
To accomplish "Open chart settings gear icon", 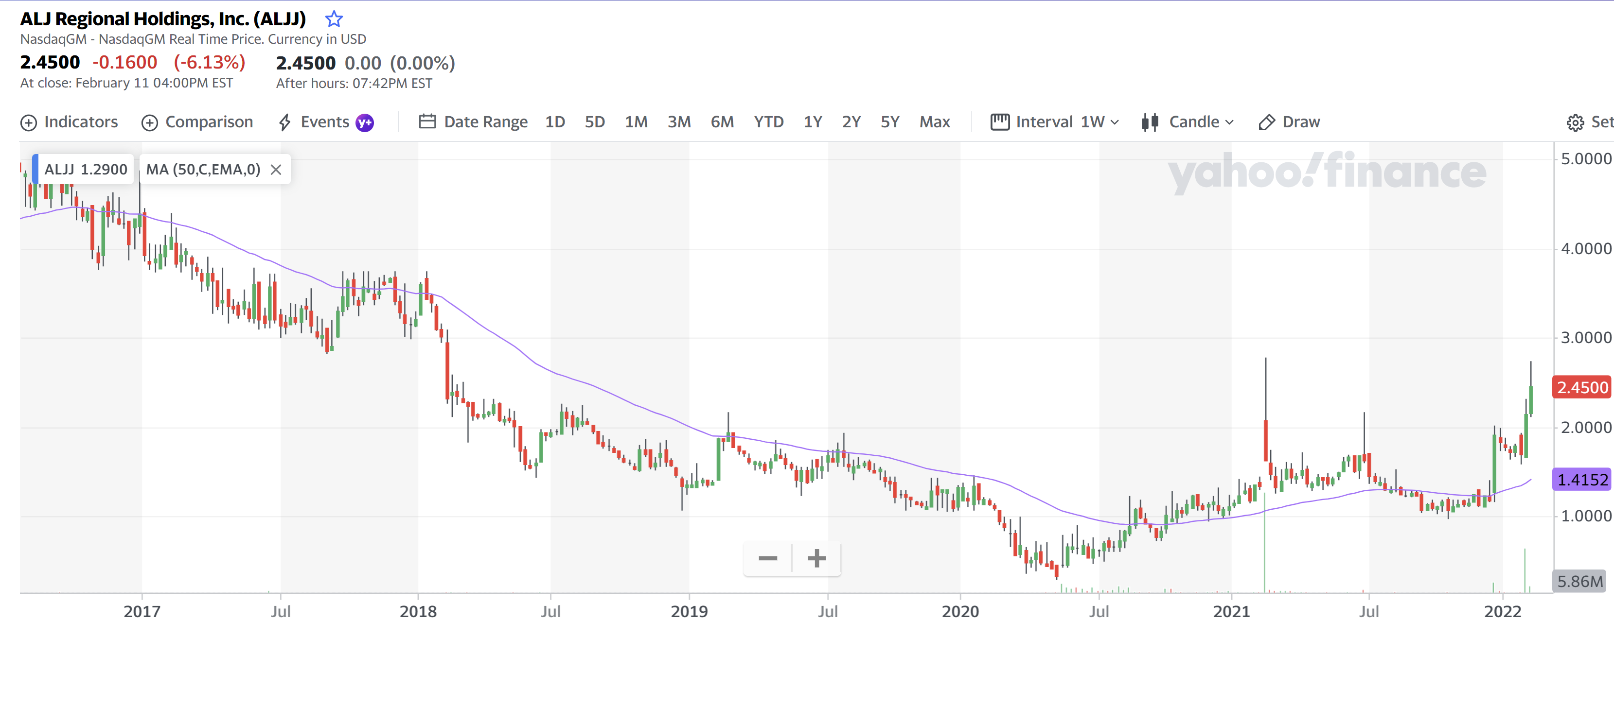I will 1575,123.
